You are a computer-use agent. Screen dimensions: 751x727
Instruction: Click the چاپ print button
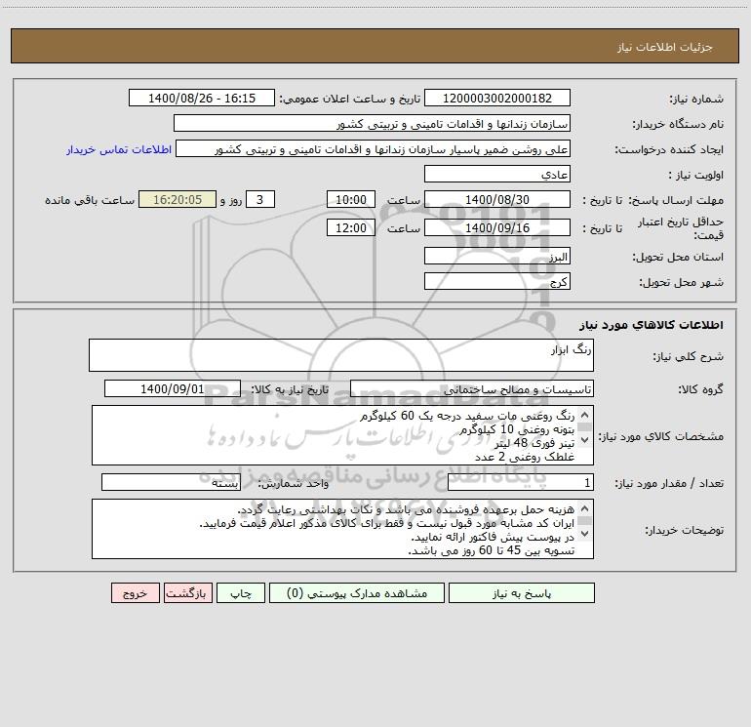[241, 592]
